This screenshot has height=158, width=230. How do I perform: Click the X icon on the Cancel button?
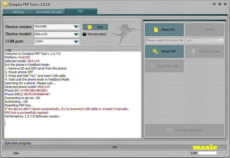pos(198,30)
